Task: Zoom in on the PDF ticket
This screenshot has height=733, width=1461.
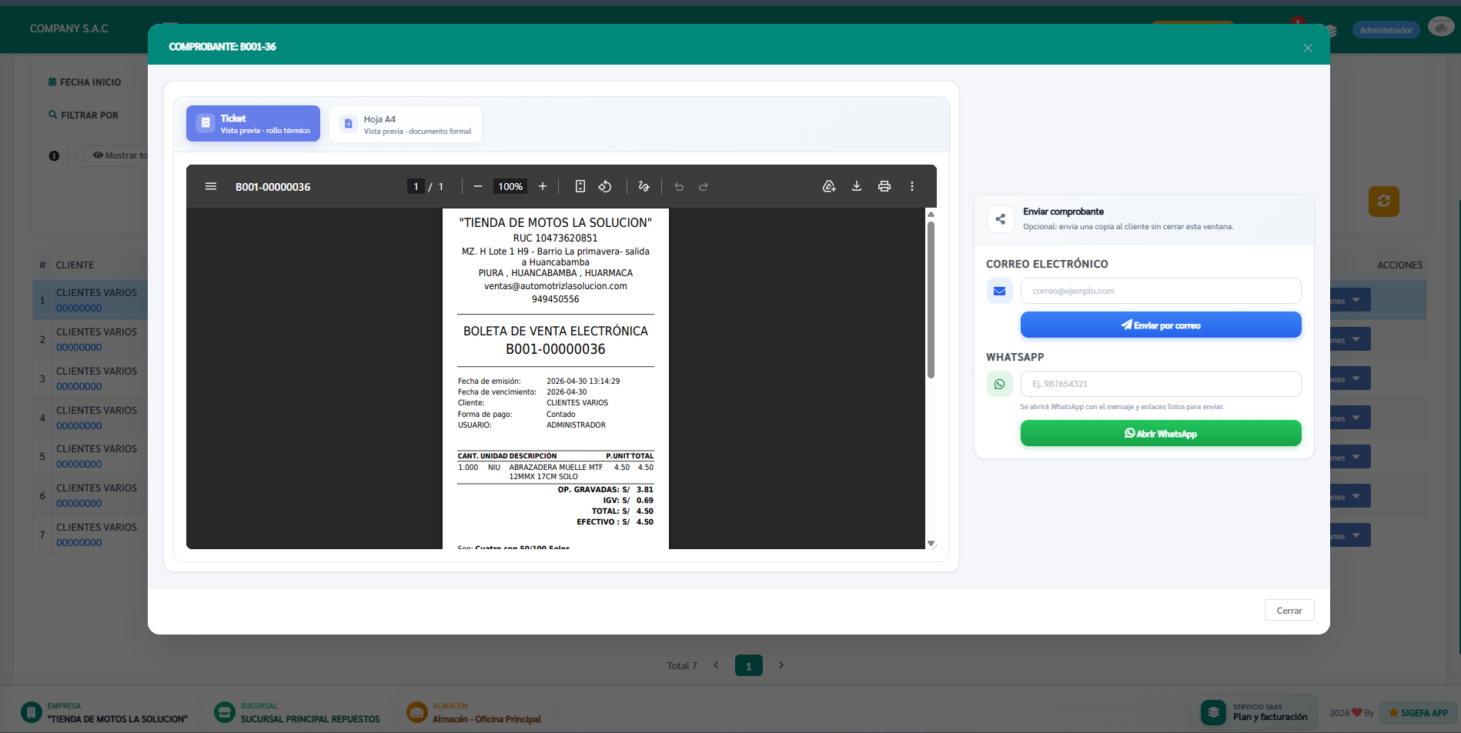Action: tap(543, 186)
